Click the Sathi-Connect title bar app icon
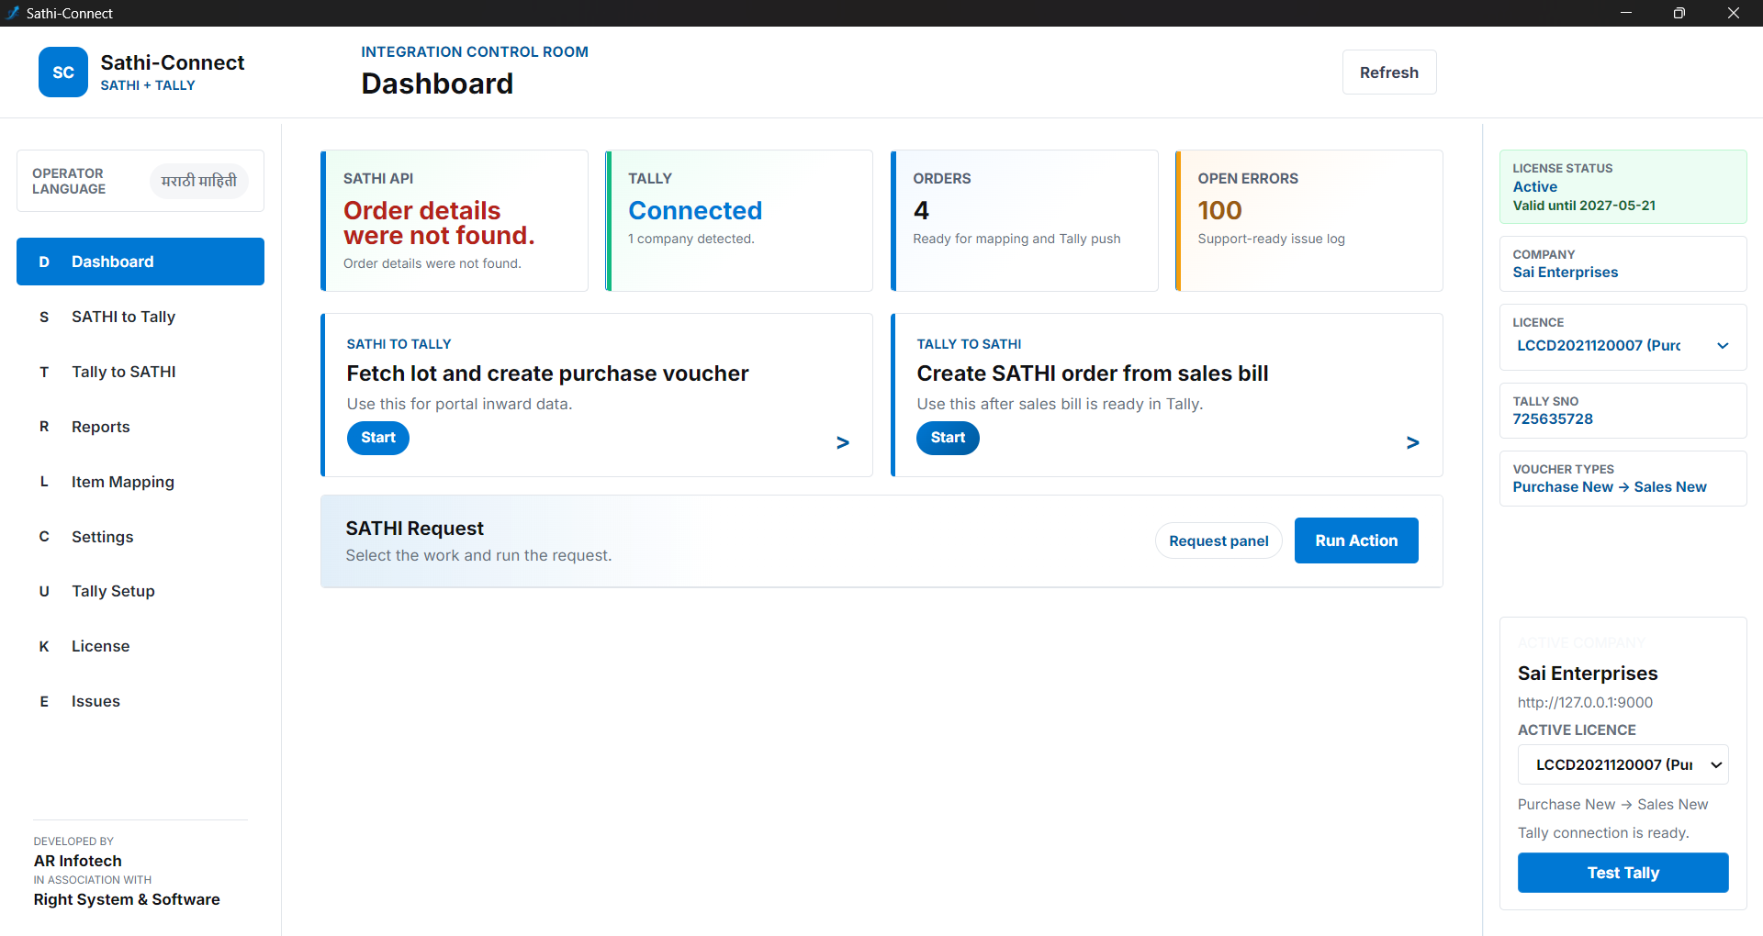The height and width of the screenshot is (936, 1763). point(12,13)
